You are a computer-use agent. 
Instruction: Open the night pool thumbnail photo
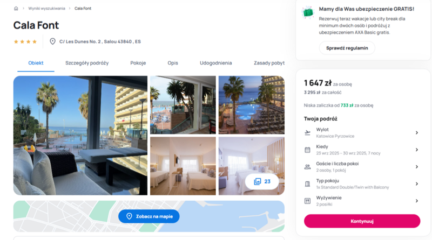point(252,105)
